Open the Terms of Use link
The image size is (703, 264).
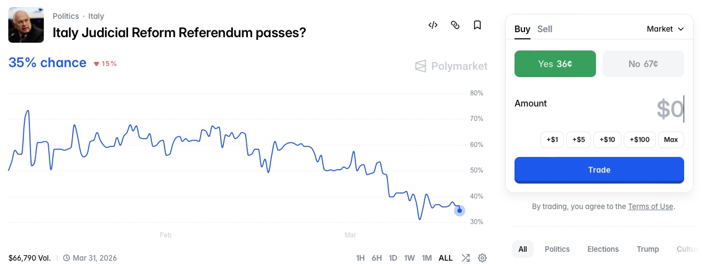coord(650,206)
